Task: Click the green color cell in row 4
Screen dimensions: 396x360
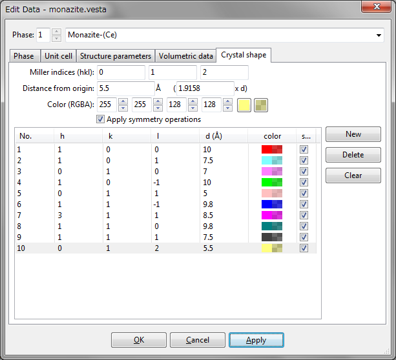Action: (x=272, y=182)
